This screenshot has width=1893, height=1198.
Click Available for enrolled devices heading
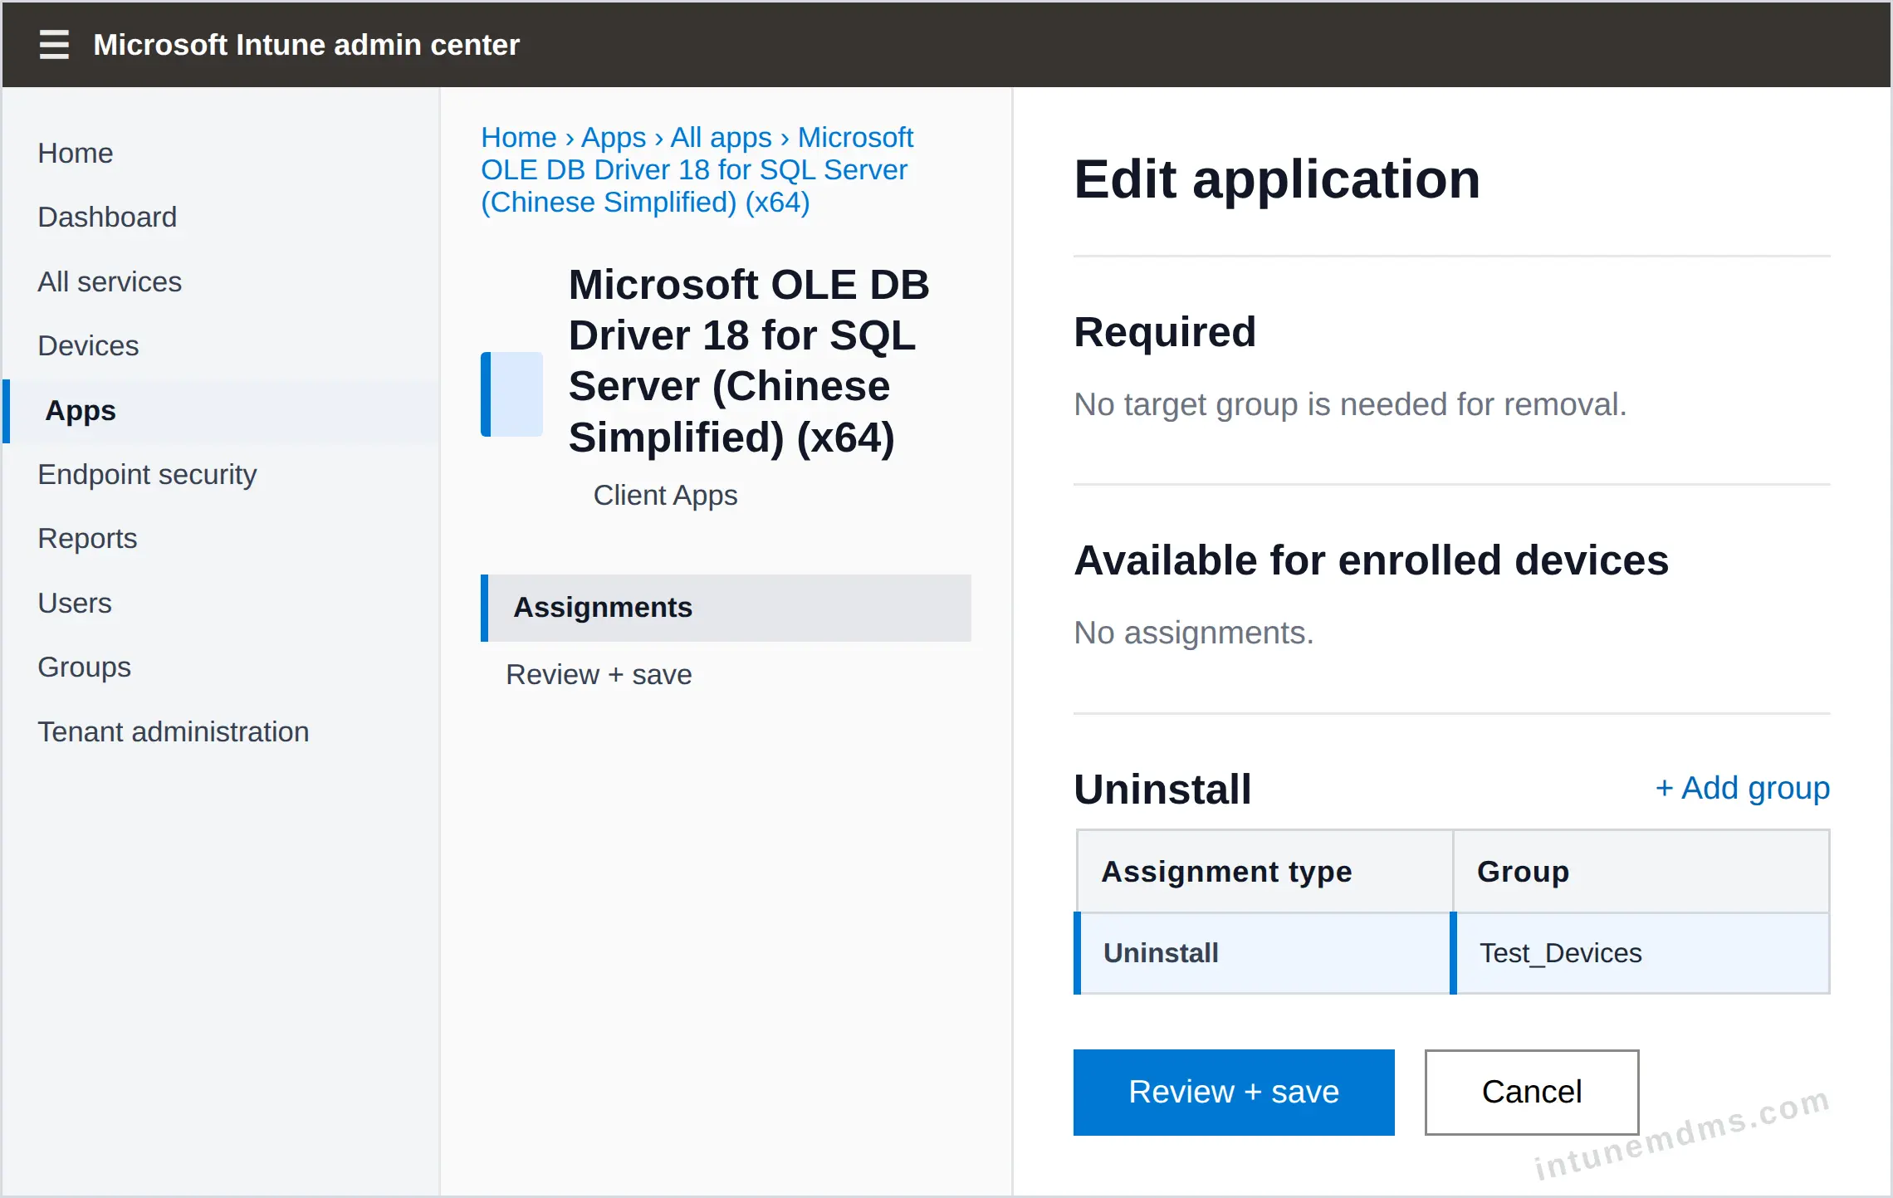point(1371,560)
